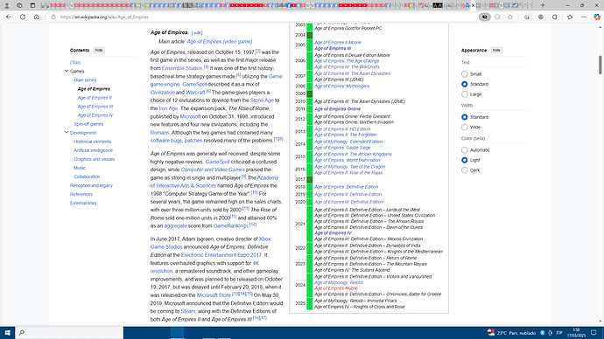604x339 pixels.
Task: Go to Age of Empires IV in contents
Action: pyautogui.click(x=95, y=115)
